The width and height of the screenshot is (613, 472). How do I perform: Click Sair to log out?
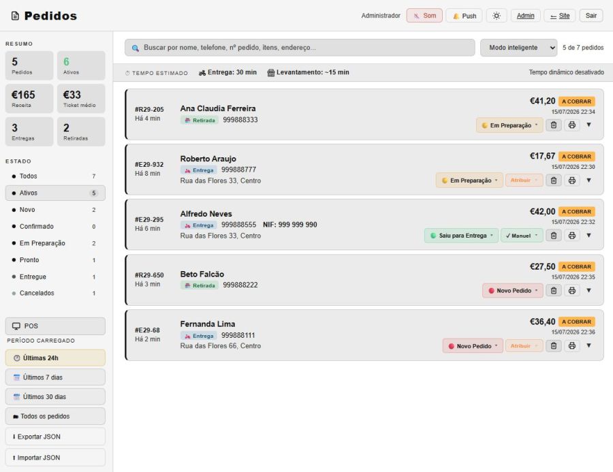coord(591,16)
